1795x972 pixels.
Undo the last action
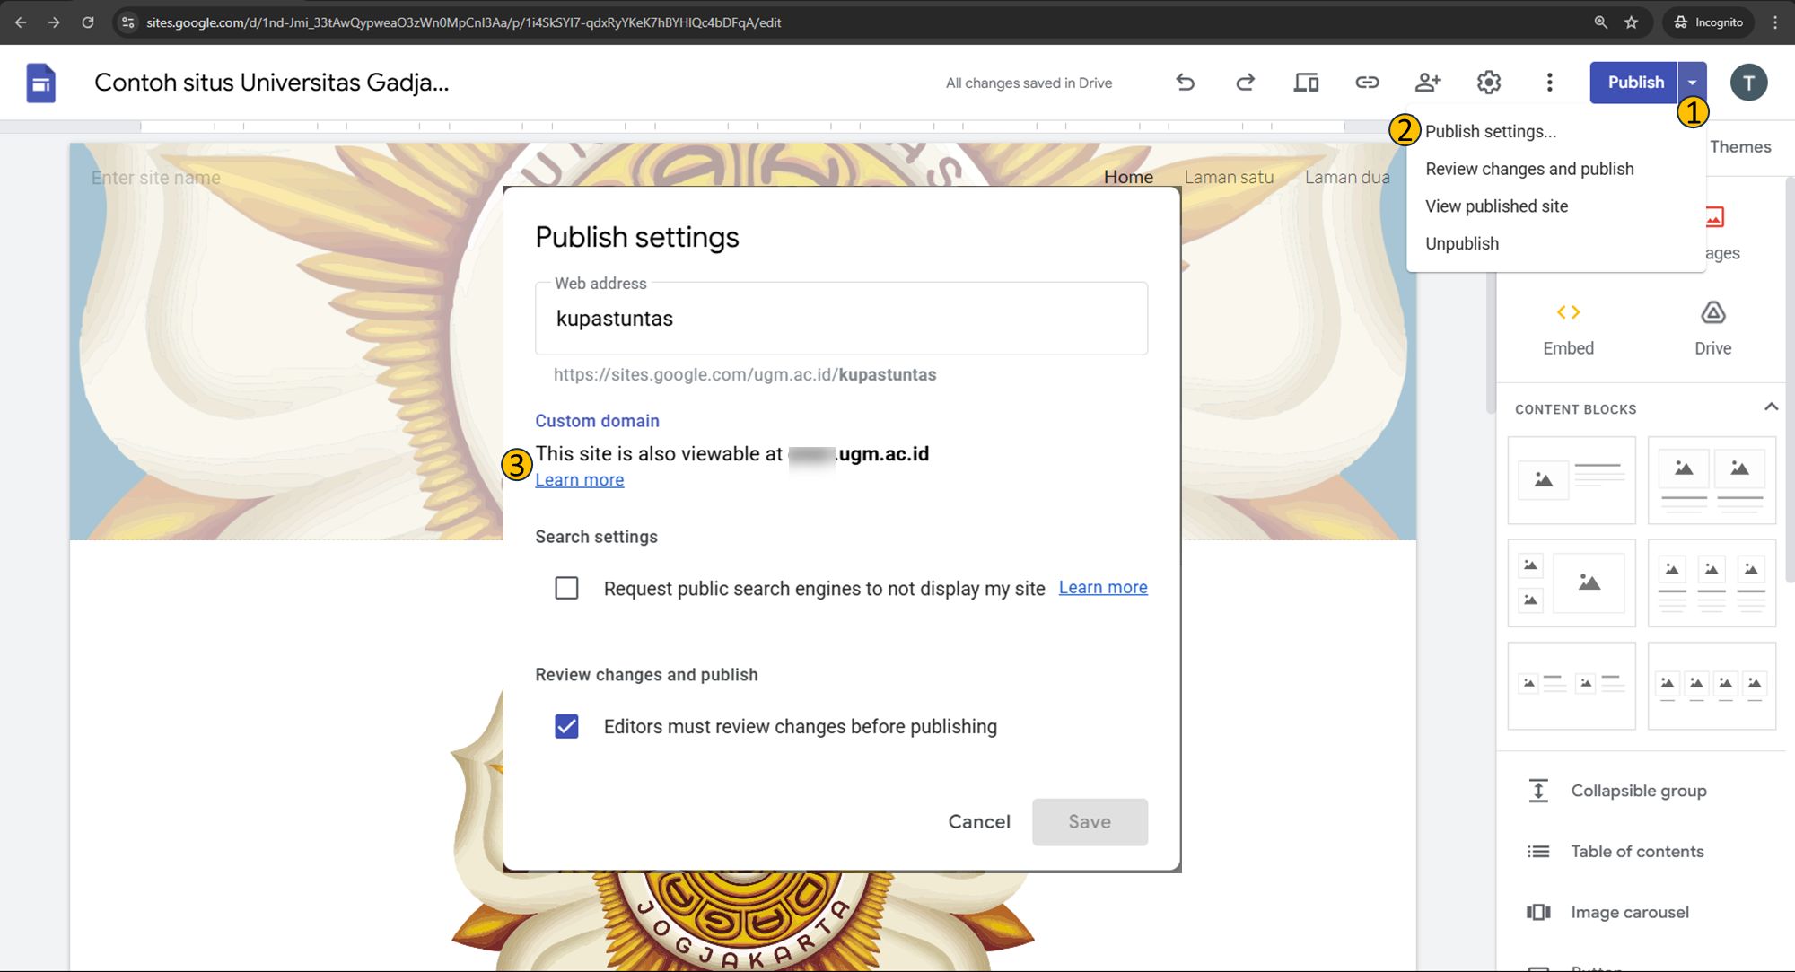pyautogui.click(x=1186, y=83)
